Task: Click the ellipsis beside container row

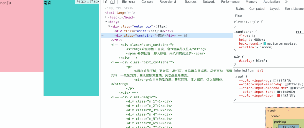Action: point(103,36)
